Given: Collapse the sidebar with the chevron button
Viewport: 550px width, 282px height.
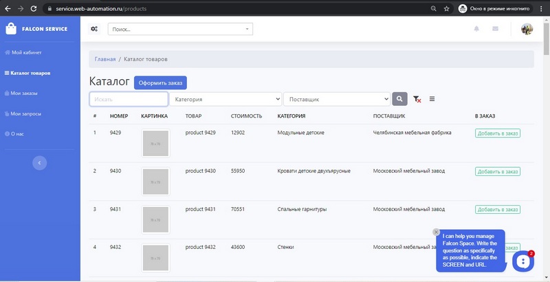Looking at the screenshot, I should point(40,162).
